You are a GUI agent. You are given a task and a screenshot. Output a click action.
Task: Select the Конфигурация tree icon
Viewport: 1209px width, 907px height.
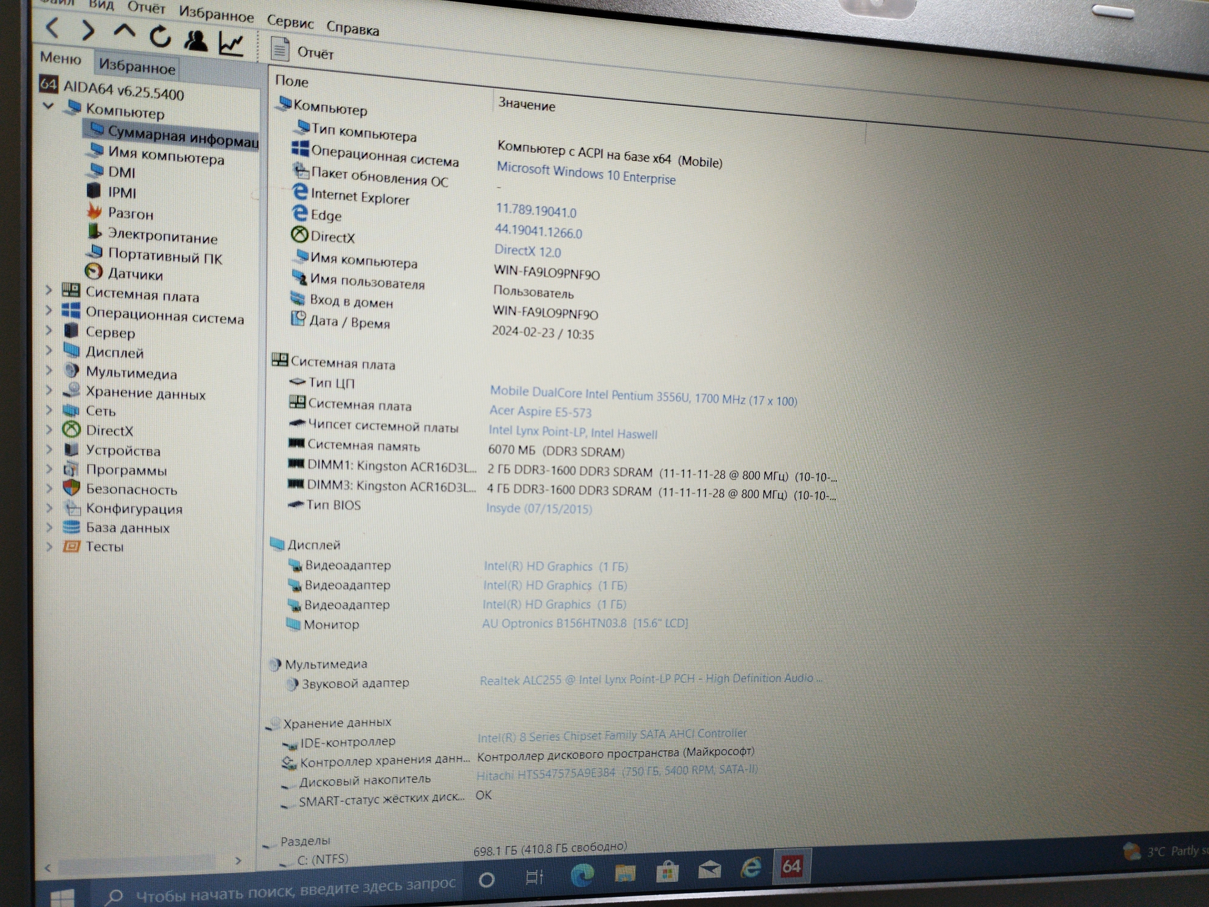(x=72, y=508)
